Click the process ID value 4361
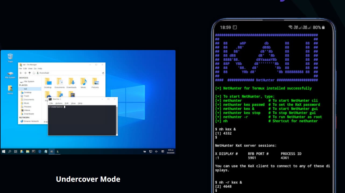This screenshot has height=193, width=345. point(285,158)
